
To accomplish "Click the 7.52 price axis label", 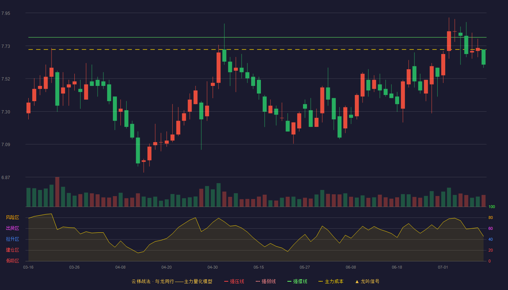I will pos(6,79).
